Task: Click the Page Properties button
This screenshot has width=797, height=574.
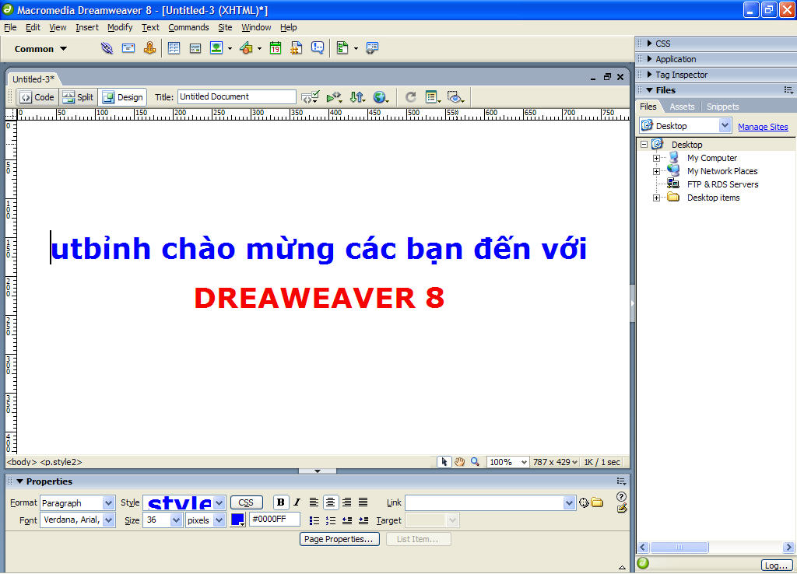Action: [339, 539]
